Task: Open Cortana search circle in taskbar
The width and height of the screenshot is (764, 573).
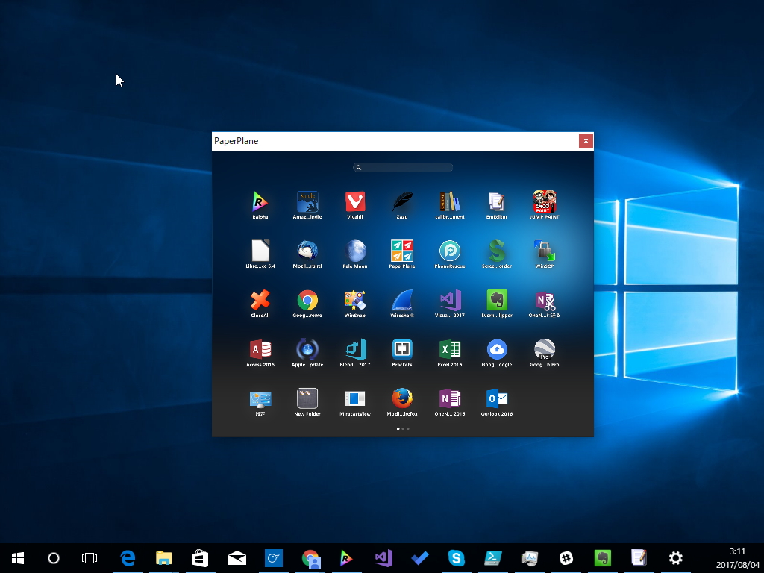Action: tap(54, 558)
